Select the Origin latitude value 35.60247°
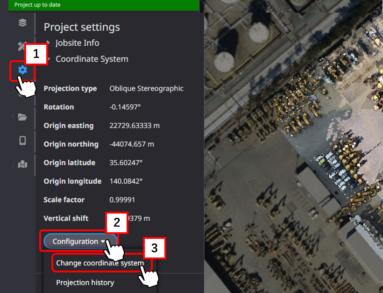 click(126, 163)
